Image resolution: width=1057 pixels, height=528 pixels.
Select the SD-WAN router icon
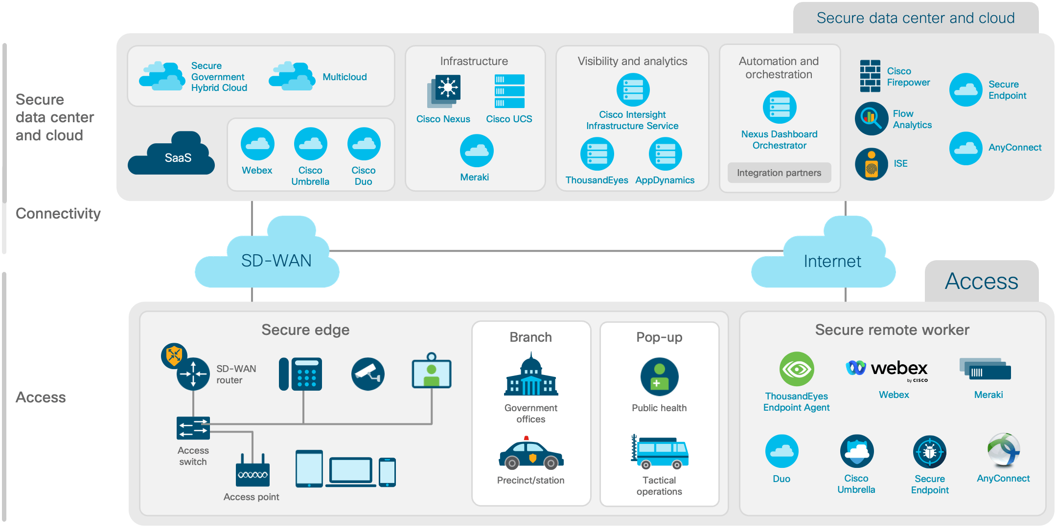[193, 374]
